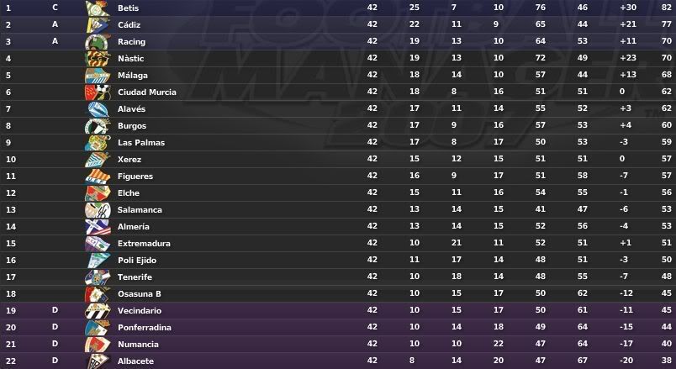
Task: Click the Tenerife club badge
Action: 98,277
